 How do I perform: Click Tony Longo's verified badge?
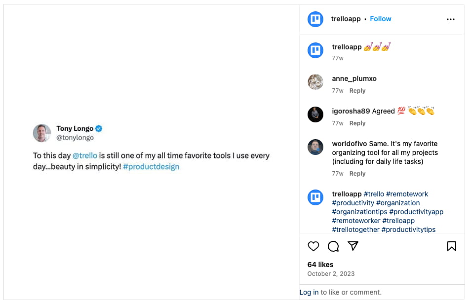pos(98,128)
